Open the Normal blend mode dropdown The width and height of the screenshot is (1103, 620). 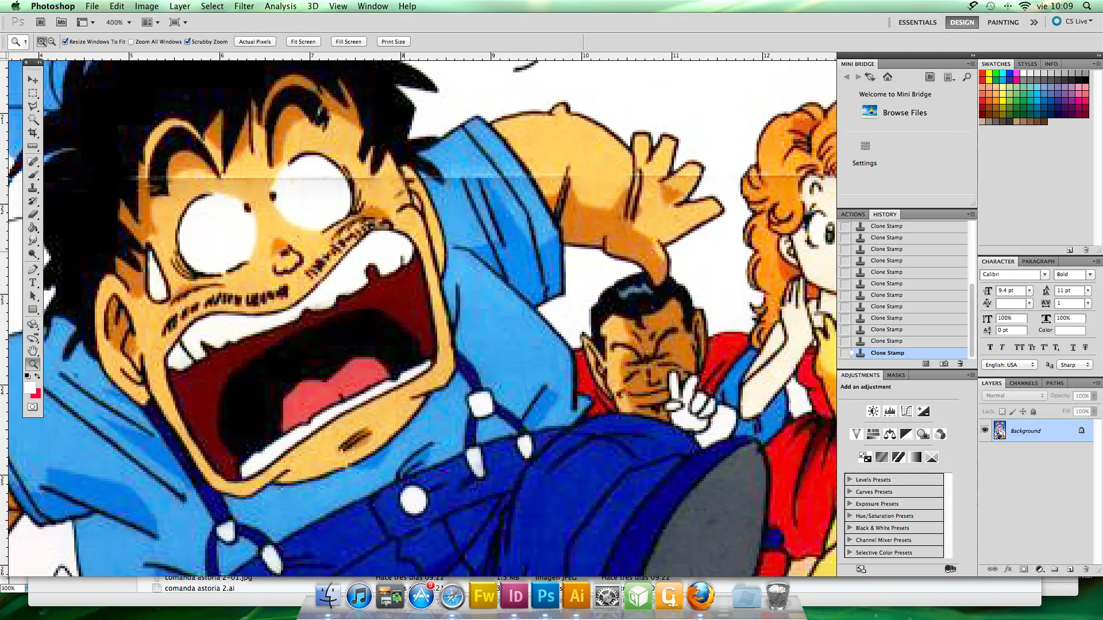1014,396
